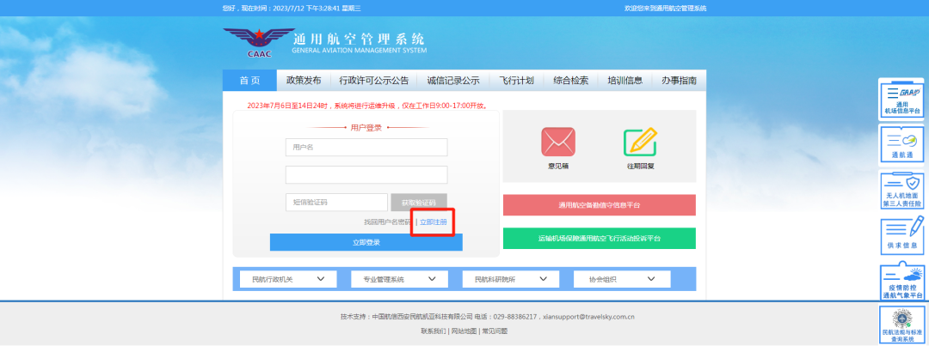929x346 pixels.
Task: Expand the 专业管理系统 dropdown
Action: (x=398, y=279)
